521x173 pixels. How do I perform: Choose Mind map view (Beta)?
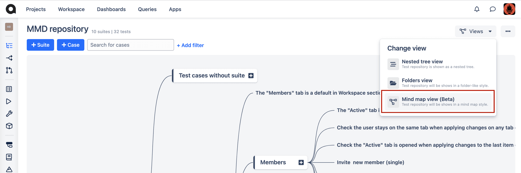pos(438,102)
